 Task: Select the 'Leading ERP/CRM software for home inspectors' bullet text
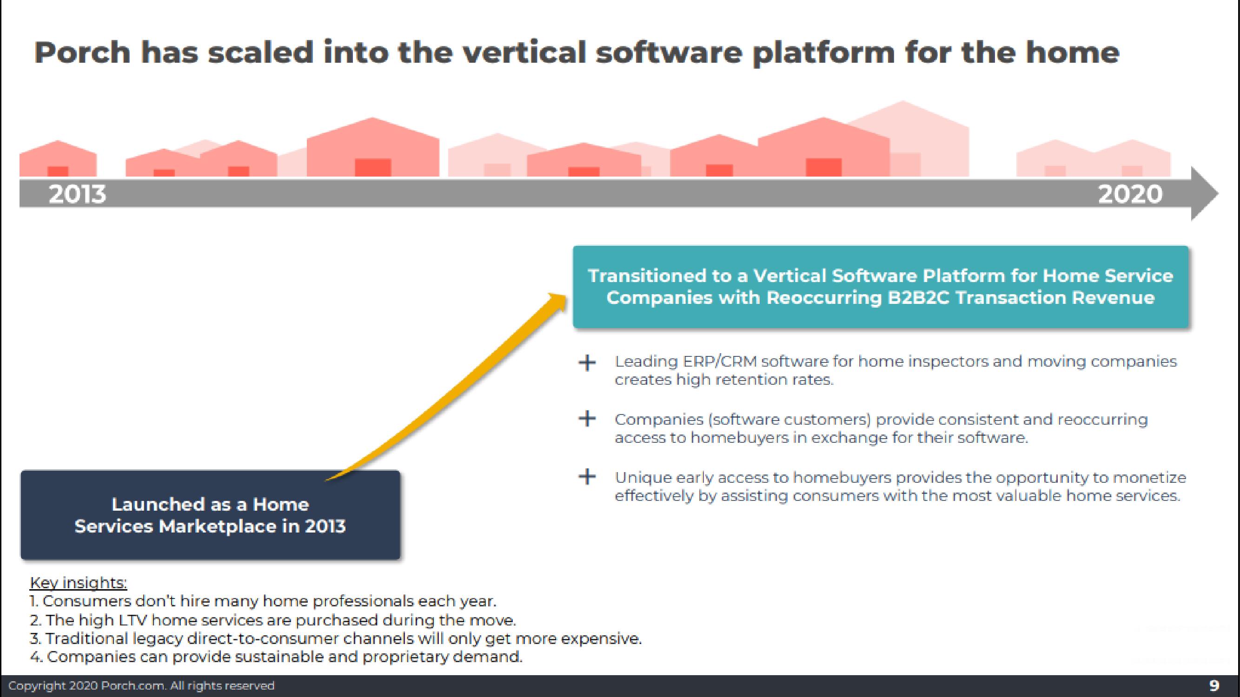[x=895, y=370]
